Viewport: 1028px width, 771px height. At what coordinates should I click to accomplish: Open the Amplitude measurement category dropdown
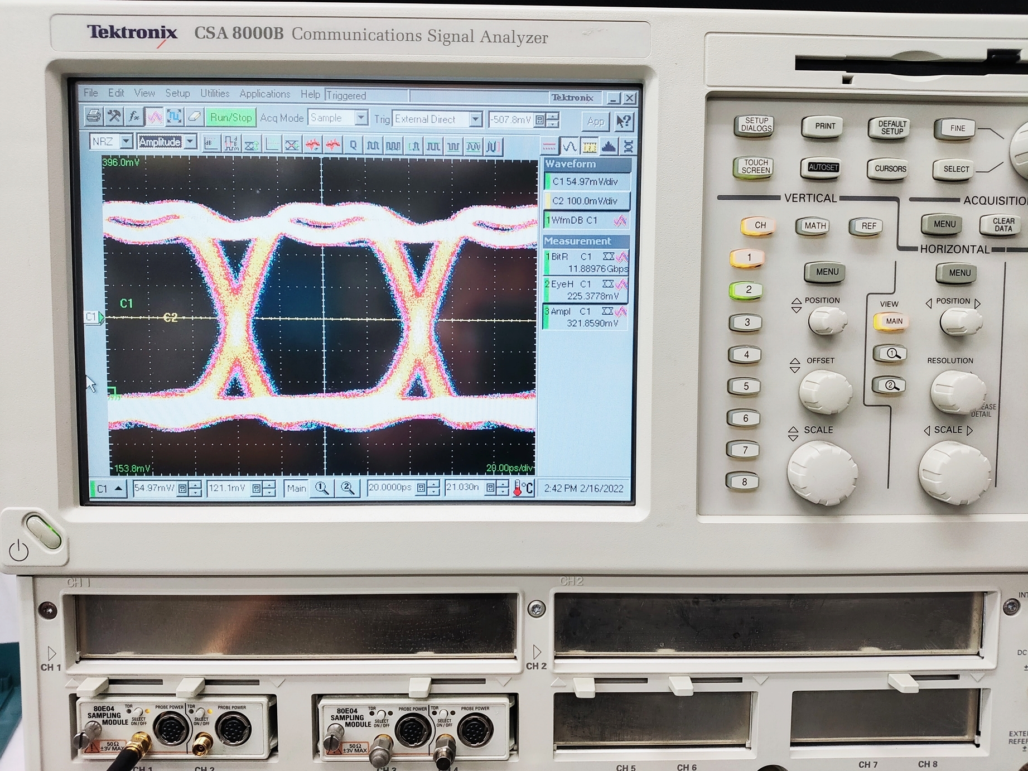tap(190, 142)
